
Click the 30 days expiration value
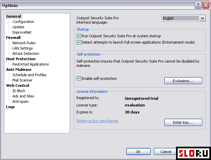[x=132, y=112]
